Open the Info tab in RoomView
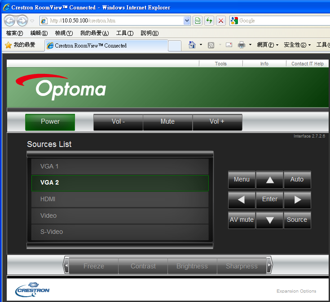This screenshot has width=330, height=302. 264,64
